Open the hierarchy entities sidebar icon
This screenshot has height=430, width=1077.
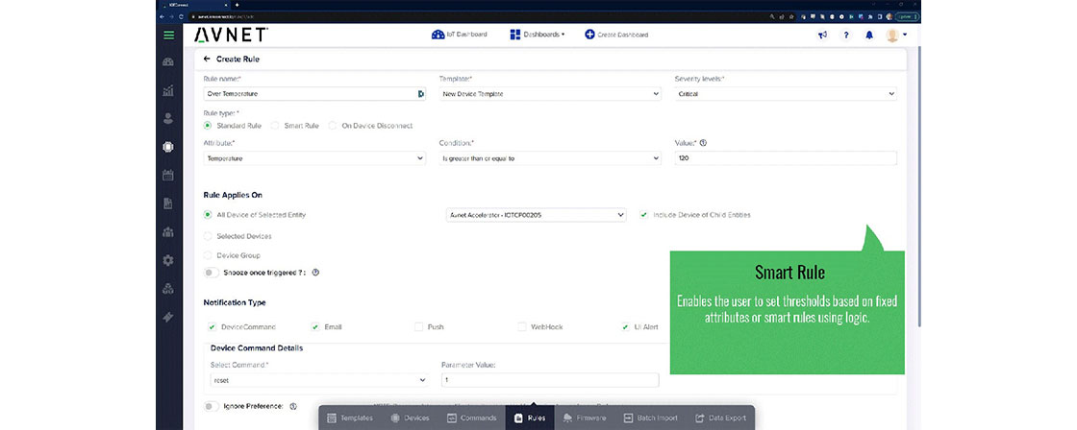168,289
